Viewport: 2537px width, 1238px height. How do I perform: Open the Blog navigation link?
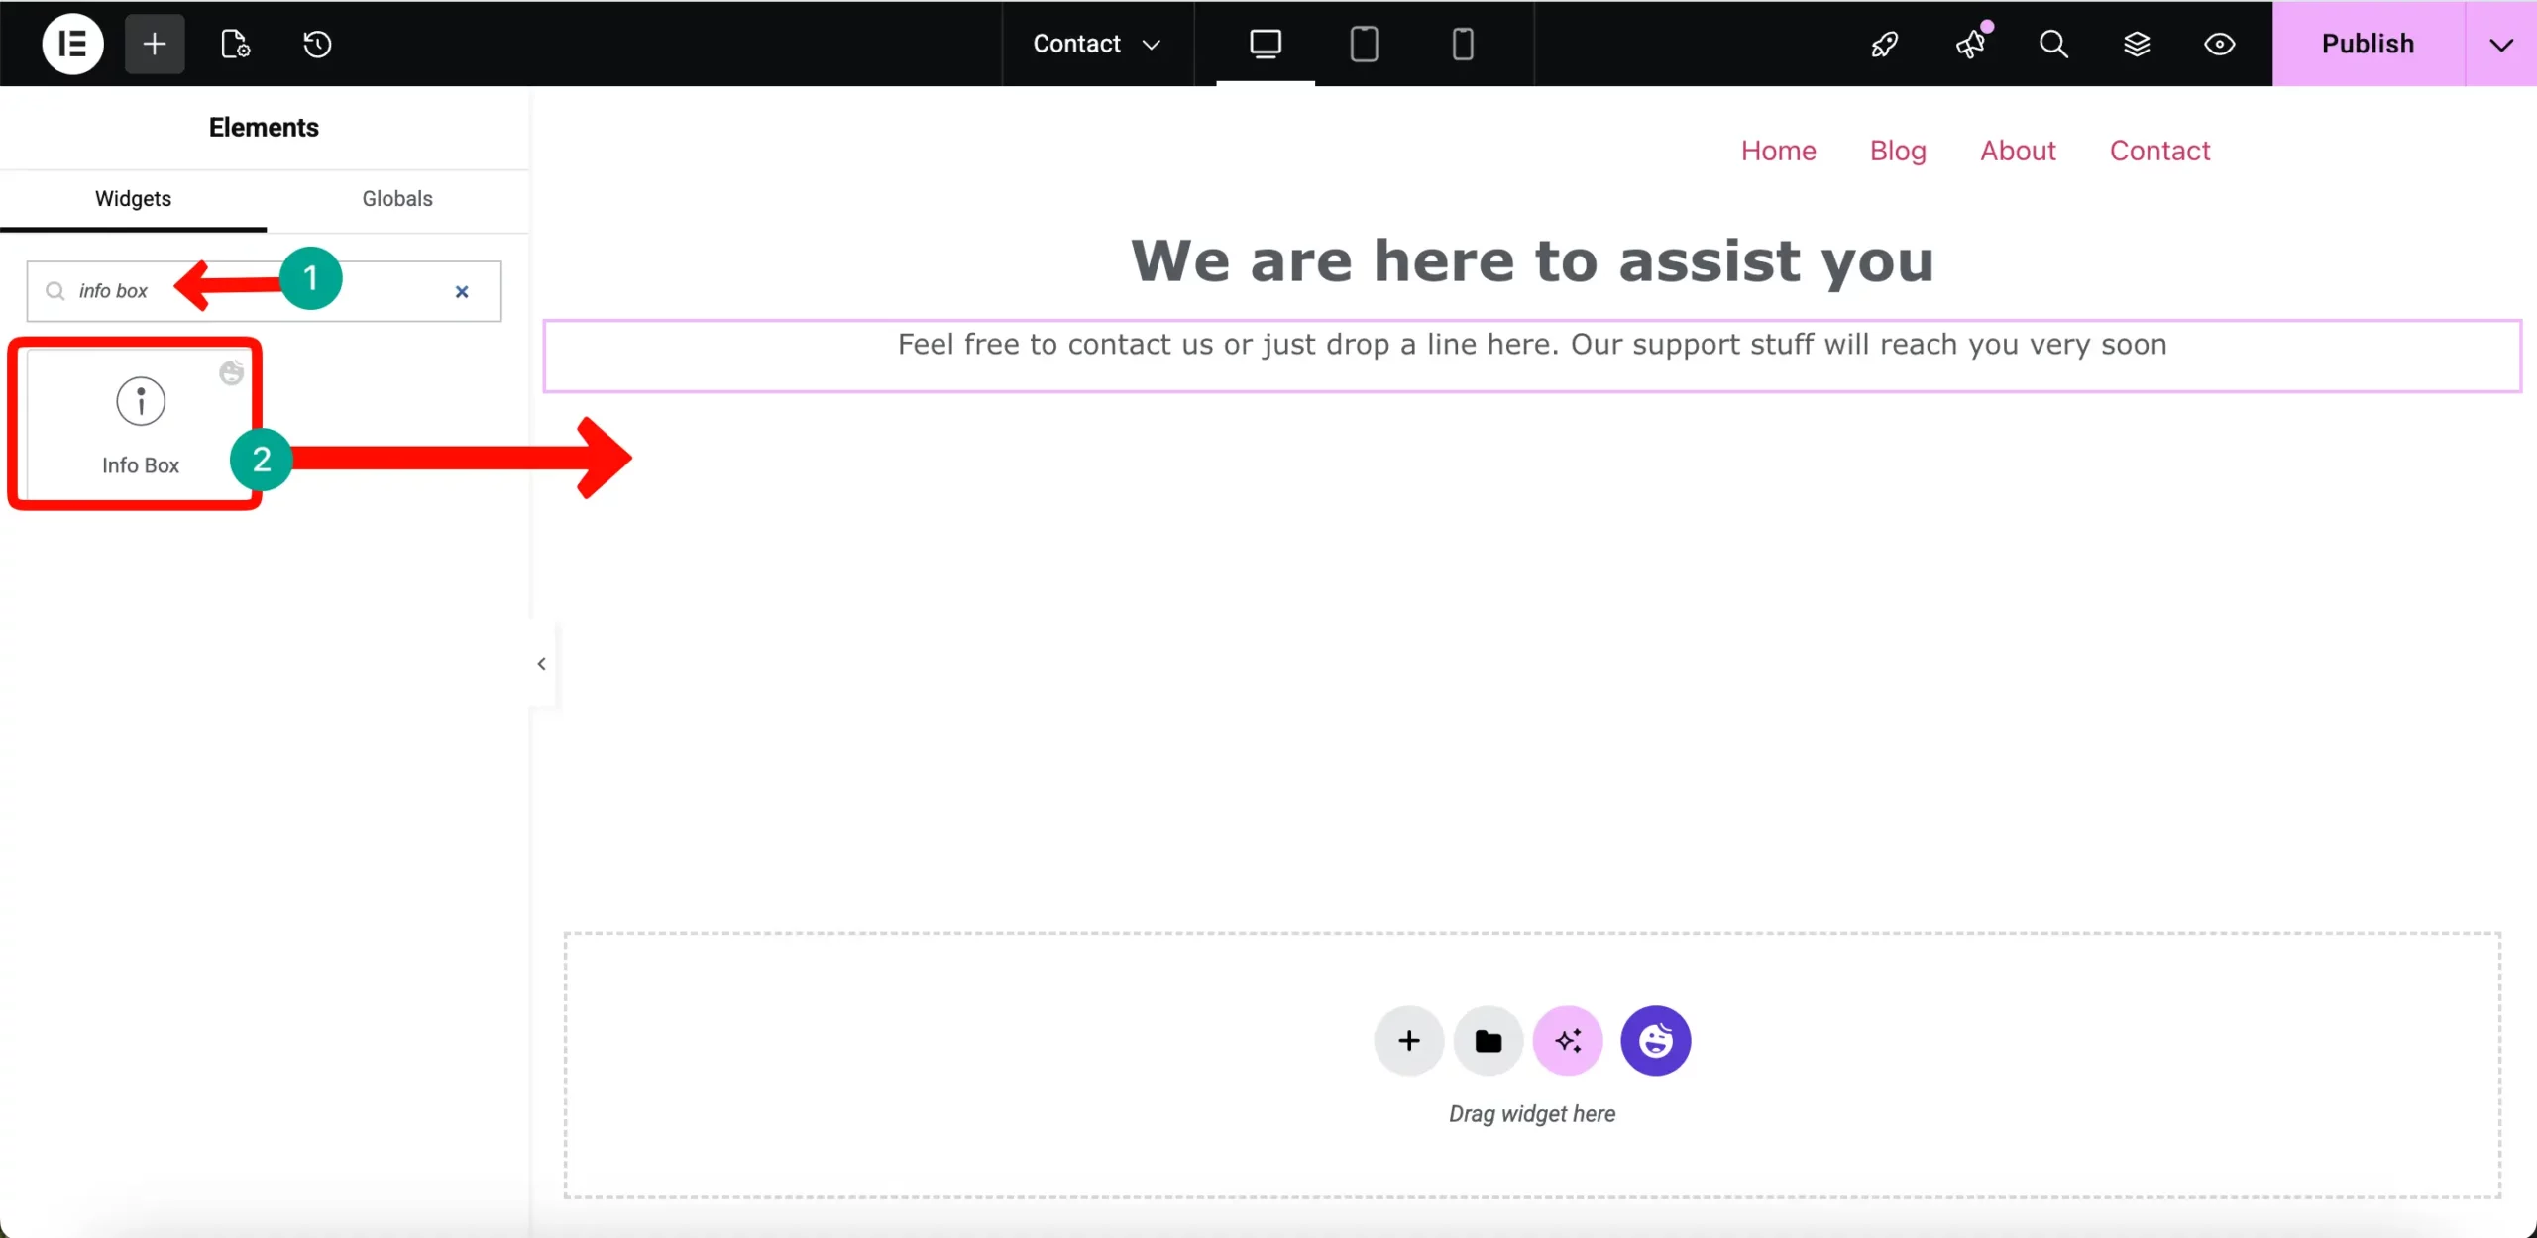pyautogui.click(x=1897, y=151)
